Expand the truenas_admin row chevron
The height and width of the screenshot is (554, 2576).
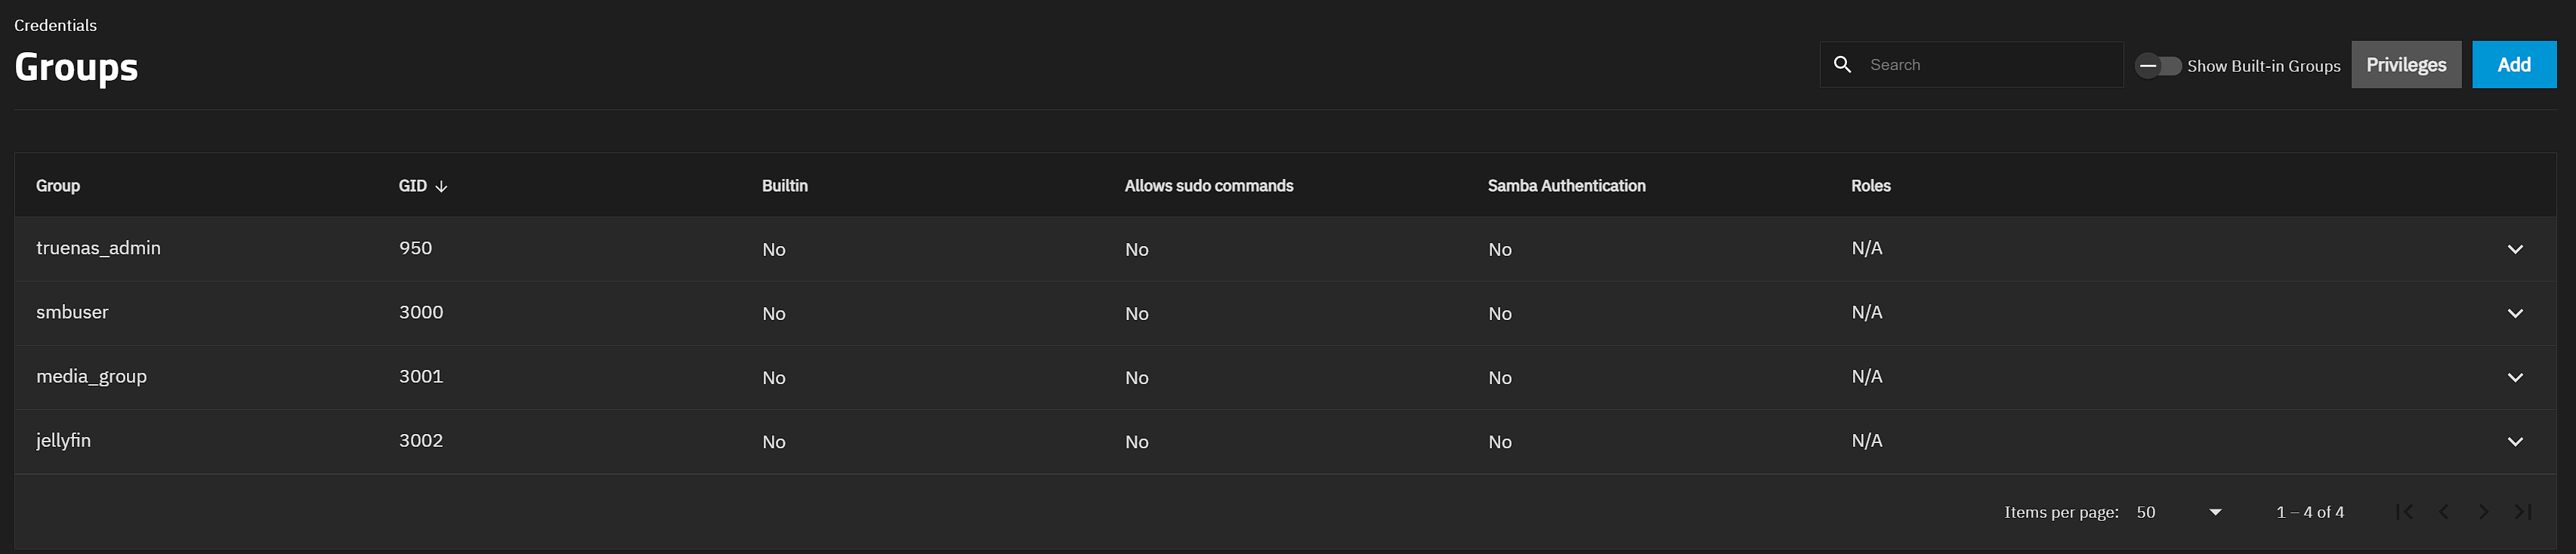[2515, 249]
